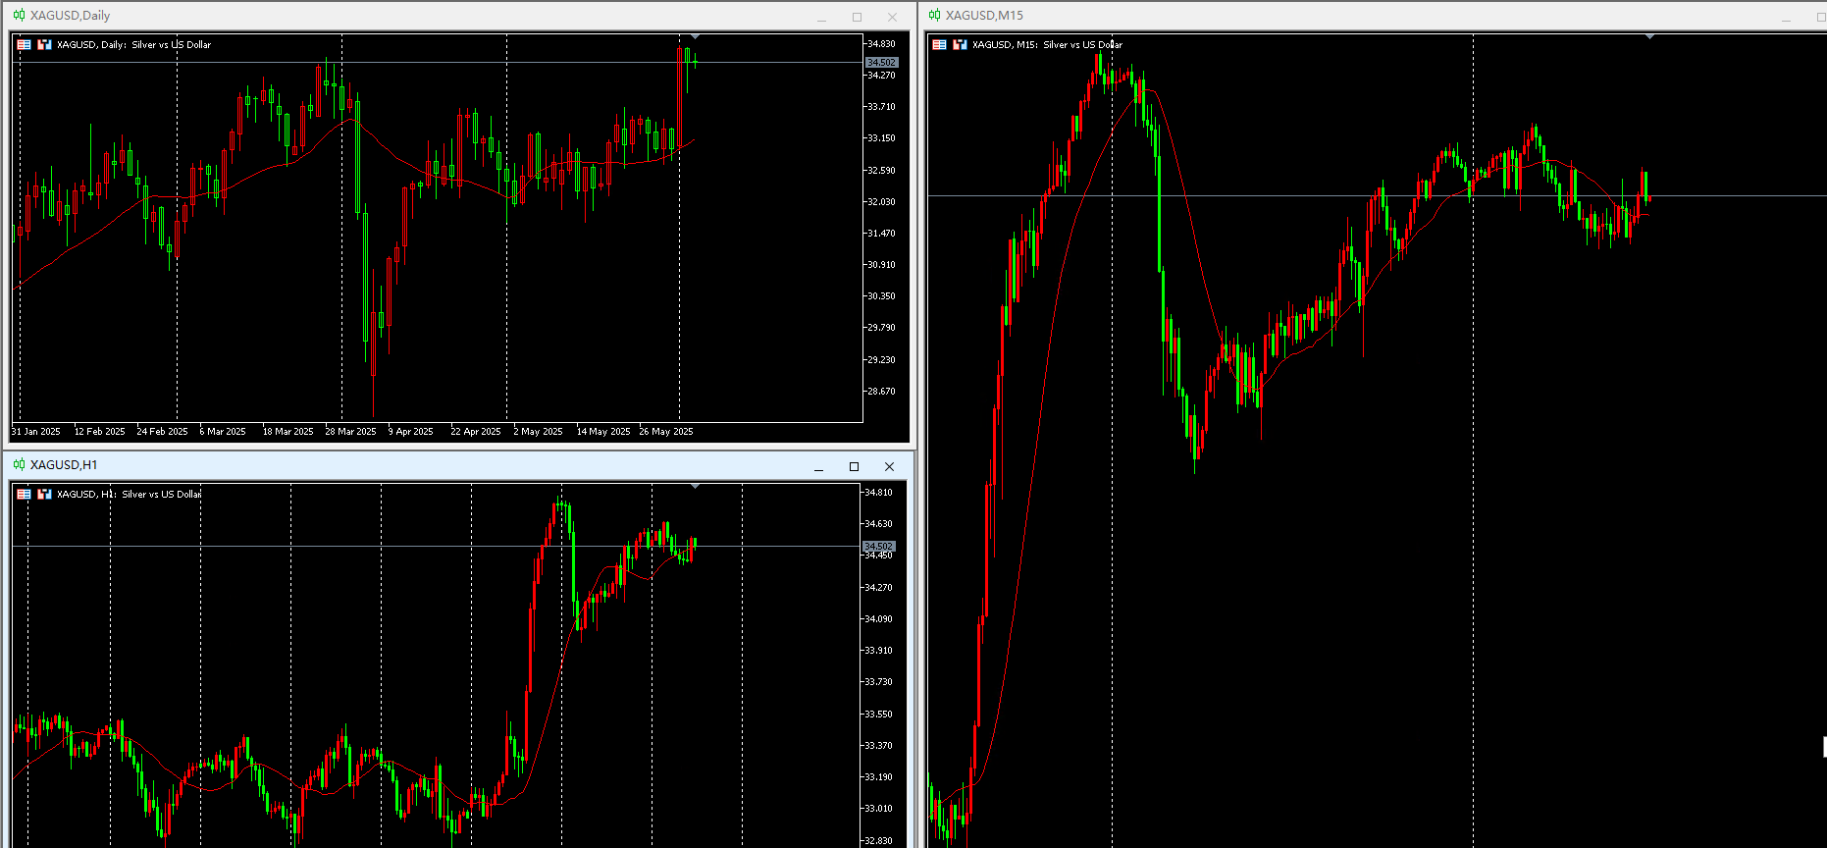Click chart shift triangle on M15 chart
Image resolution: width=1827 pixels, height=848 pixels.
point(1649,36)
